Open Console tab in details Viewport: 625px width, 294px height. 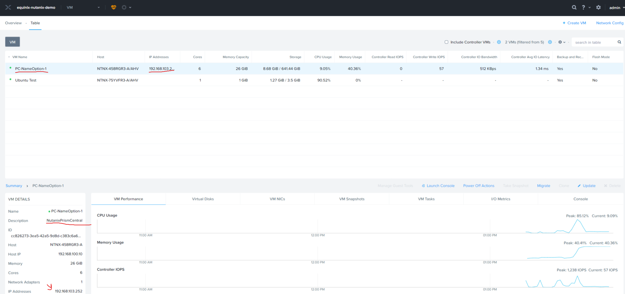pyautogui.click(x=581, y=199)
